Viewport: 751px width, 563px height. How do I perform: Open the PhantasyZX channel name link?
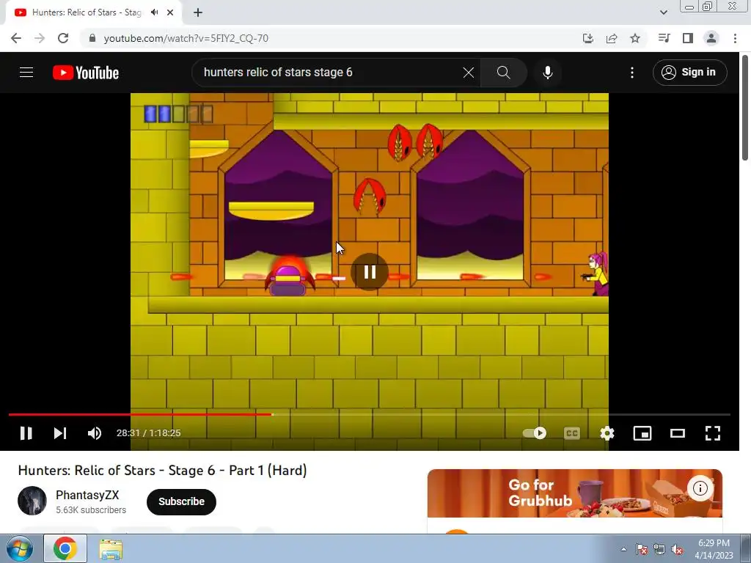[87, 495]
